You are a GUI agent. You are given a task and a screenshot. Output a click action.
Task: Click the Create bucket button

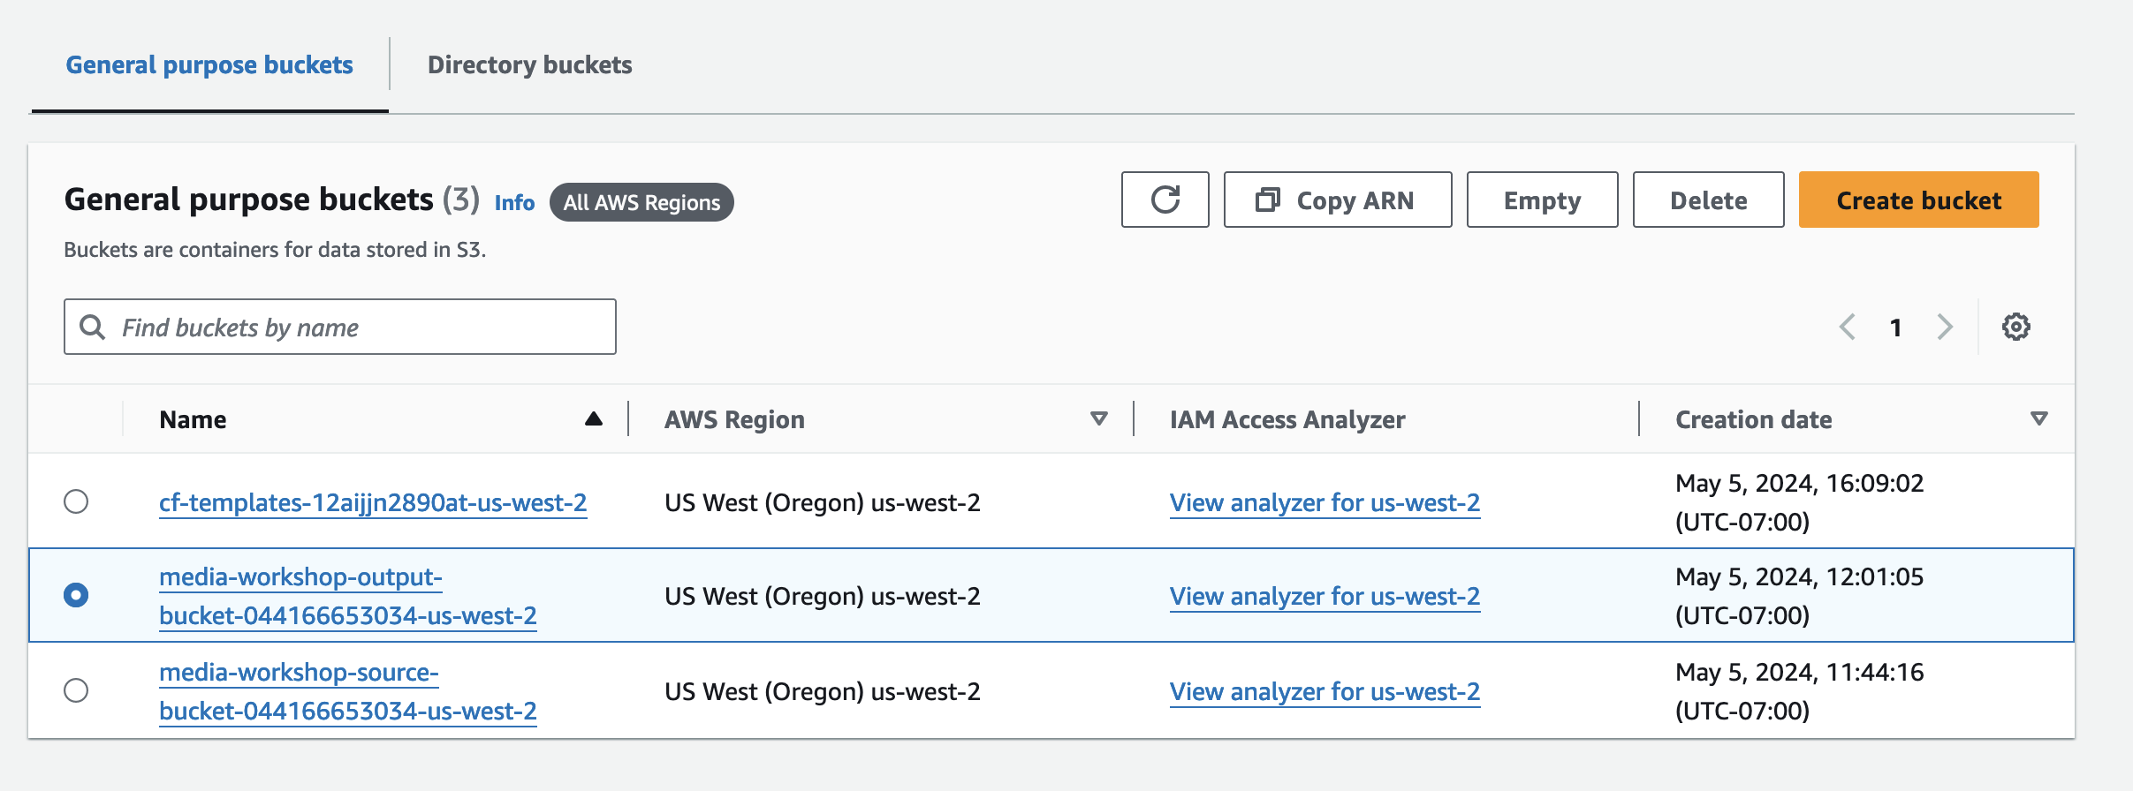click(x=1918, y=200)
